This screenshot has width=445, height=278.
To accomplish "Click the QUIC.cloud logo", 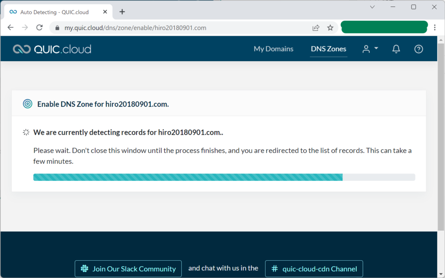I will (x=52, y=49).
